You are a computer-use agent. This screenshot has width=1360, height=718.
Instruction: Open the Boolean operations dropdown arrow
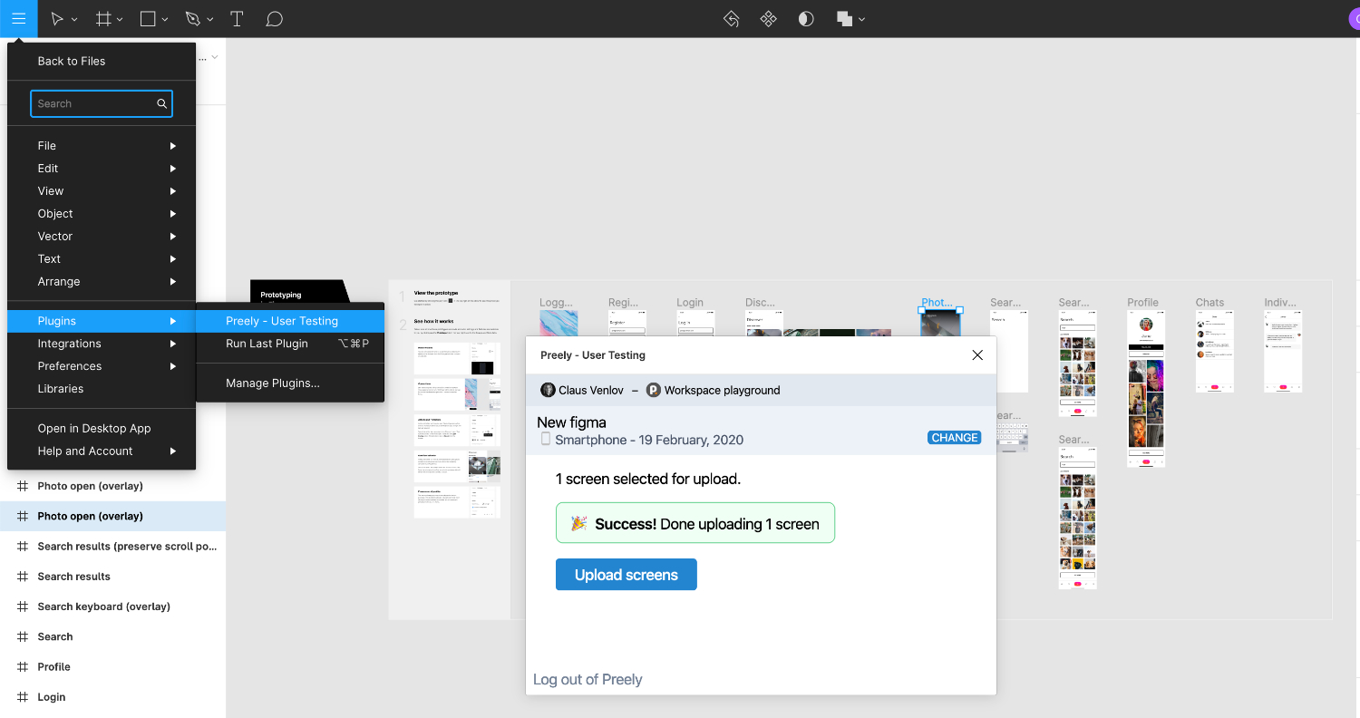[x=861, y=19]
